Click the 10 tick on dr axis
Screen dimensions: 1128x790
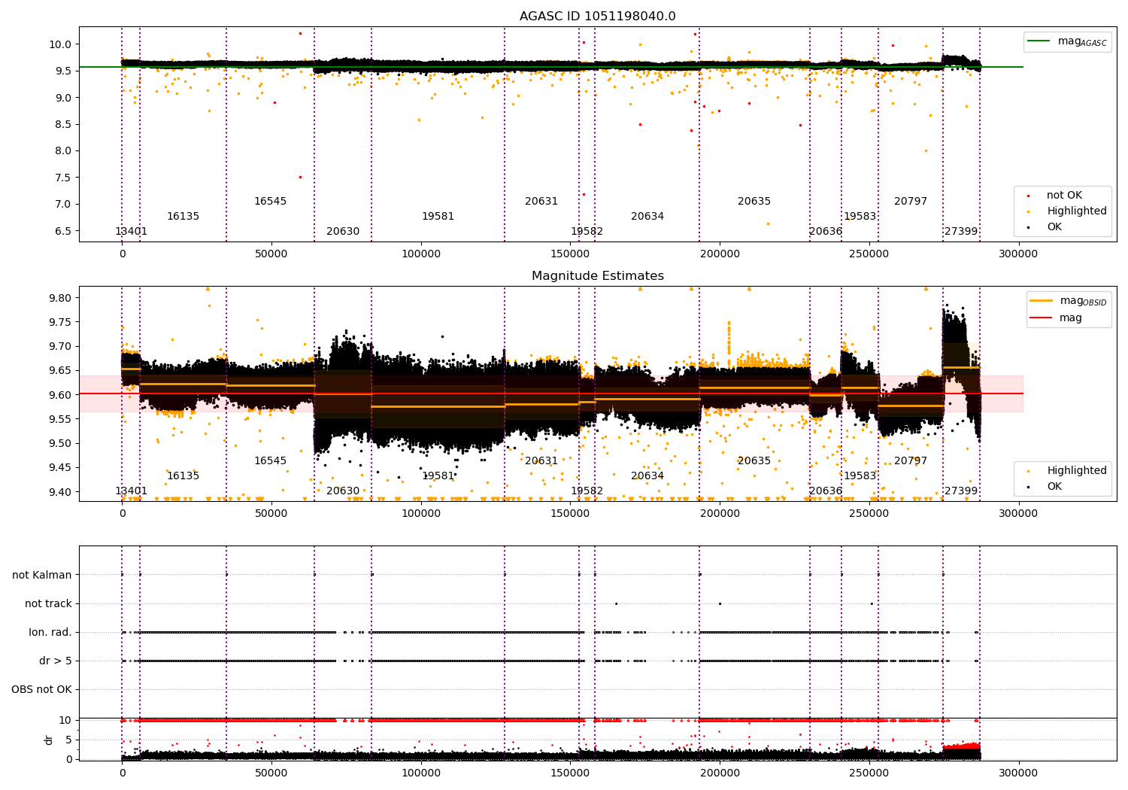[65, 720]
